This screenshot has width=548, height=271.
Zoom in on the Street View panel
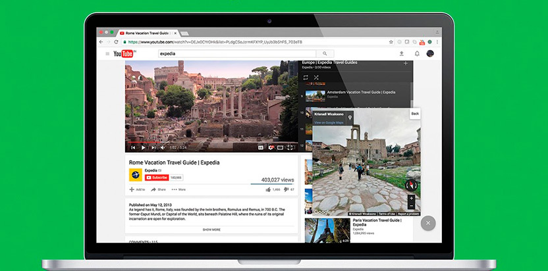pyautogui.click(x=412, y=199)
